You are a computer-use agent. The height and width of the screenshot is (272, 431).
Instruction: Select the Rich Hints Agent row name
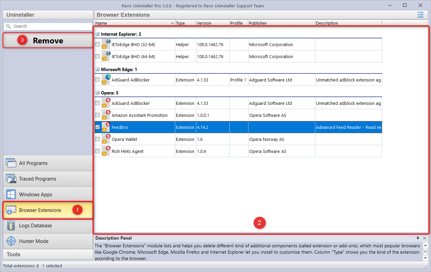point(128,151)
